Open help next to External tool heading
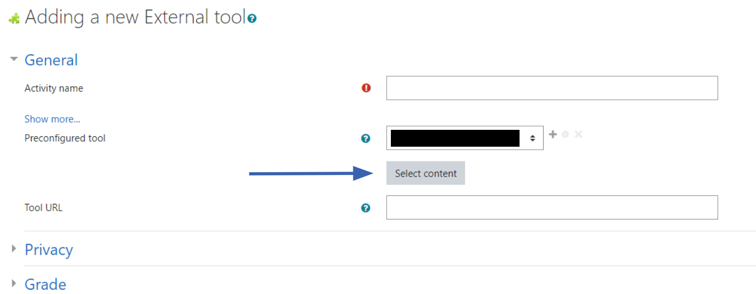The height and width of the screenshot is (294, 756). pyautogui.click(x=252, y=19)
